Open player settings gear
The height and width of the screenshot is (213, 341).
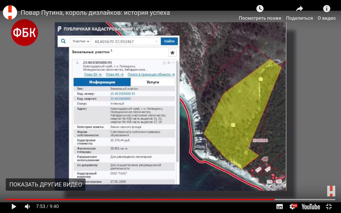[x=293, y=207]
